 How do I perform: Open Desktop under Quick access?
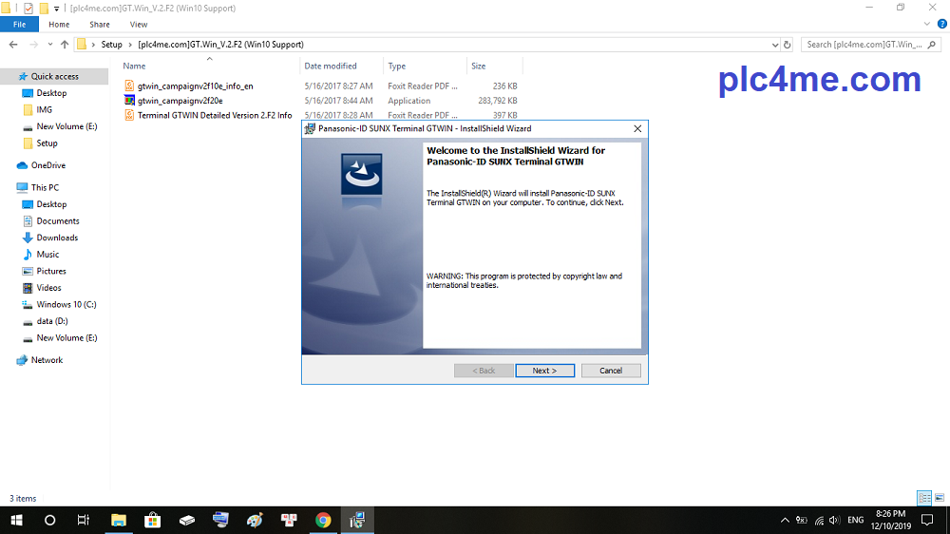[51, 93]
